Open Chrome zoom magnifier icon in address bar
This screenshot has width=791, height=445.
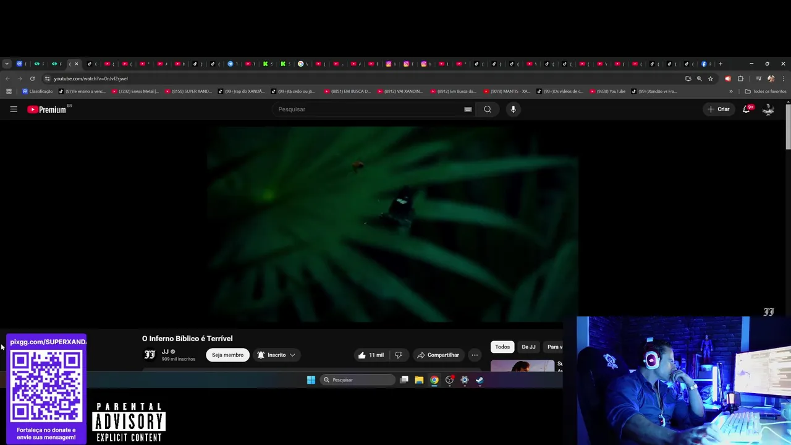[699, 78]
